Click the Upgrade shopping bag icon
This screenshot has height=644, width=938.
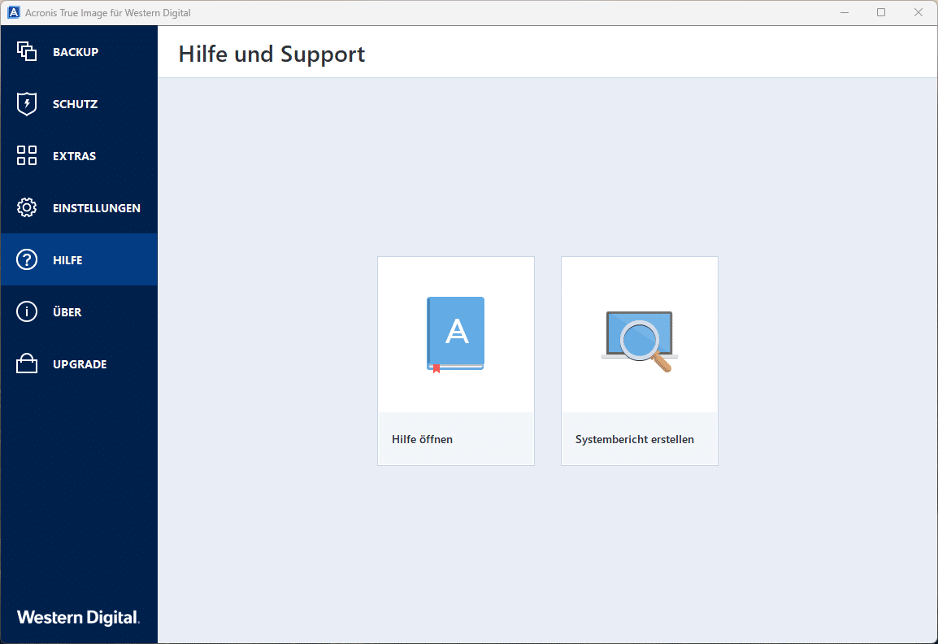pyautogui.click(x=27, y=363)
